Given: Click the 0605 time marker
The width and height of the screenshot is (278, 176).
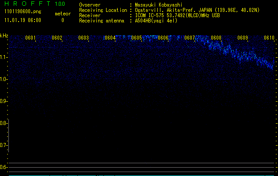Looking at the screenshot, I should [x=137, y=38].
